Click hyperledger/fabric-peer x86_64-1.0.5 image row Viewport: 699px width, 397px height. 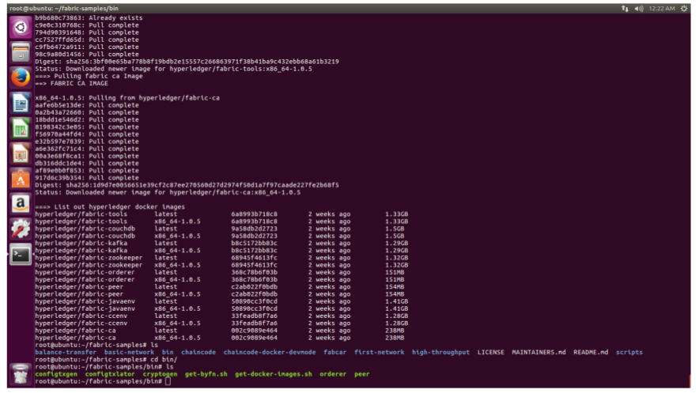(x=220, y=294)
